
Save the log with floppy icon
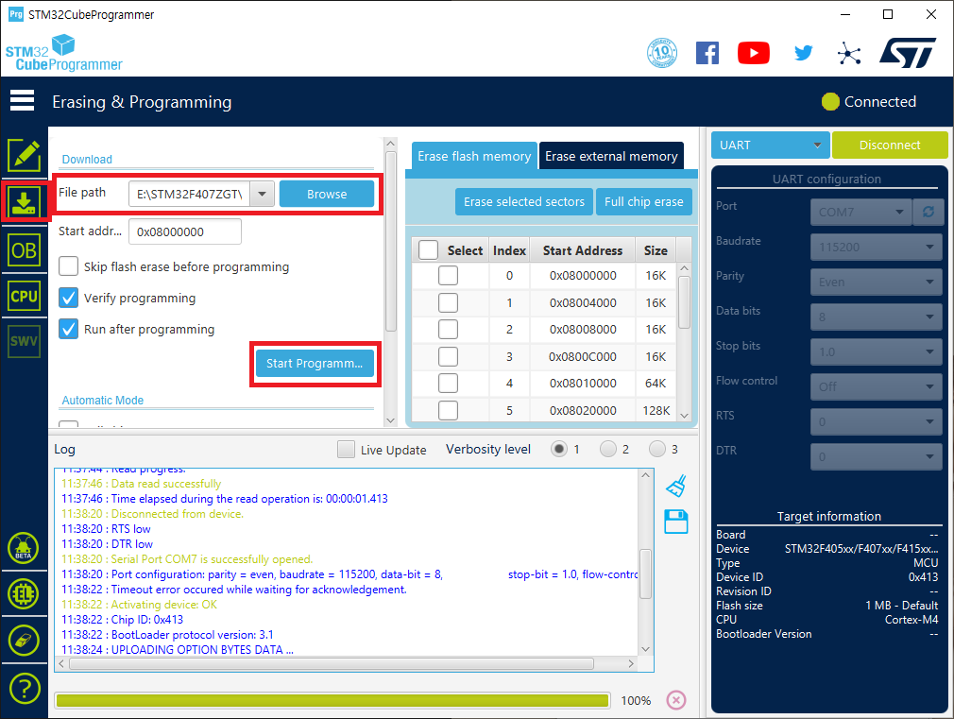click(x=676, y=522)
